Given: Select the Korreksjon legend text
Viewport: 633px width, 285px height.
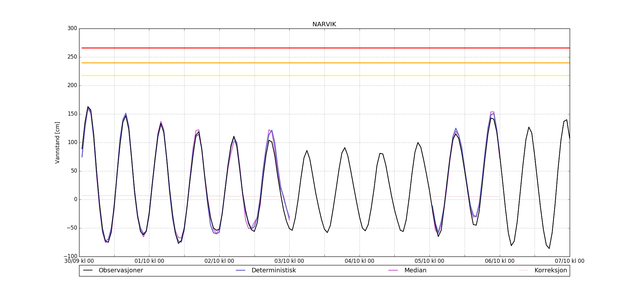Looking at the screenshot, I should pyautogui.click(x=550, y=270).
